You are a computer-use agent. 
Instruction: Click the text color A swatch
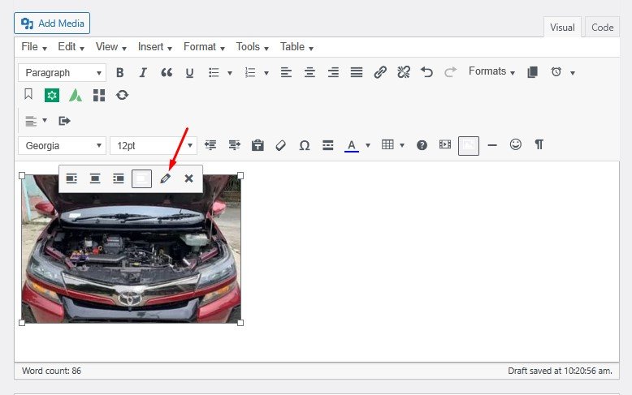351,145
